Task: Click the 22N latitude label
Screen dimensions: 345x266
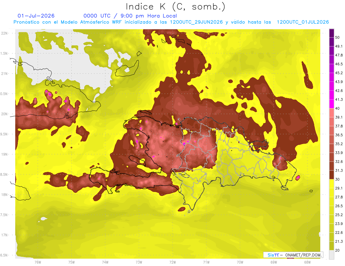Action: pyautogui.click(x=4, y=33)
